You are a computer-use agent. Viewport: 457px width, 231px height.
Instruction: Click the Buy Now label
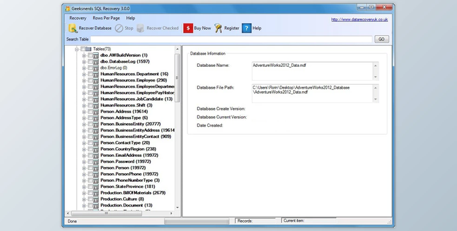(202, 28)
